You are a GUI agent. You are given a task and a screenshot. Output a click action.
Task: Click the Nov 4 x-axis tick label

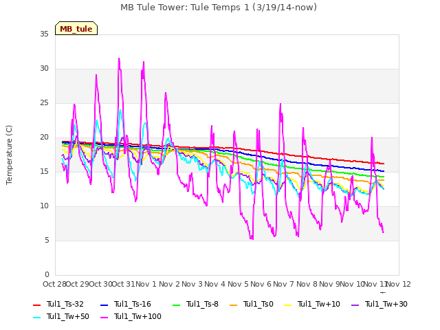(x=215, y=284)
